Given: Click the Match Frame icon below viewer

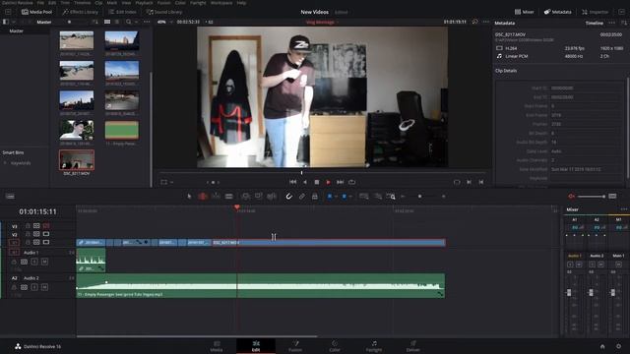Looking at the screenshot, I should (457, 182).
